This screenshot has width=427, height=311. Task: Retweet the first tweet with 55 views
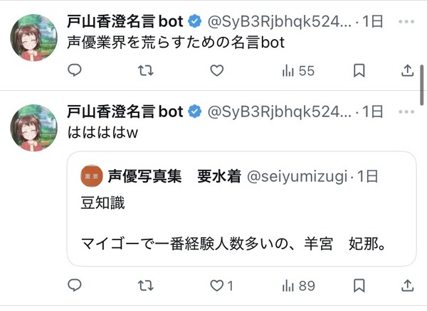(146, 70)
